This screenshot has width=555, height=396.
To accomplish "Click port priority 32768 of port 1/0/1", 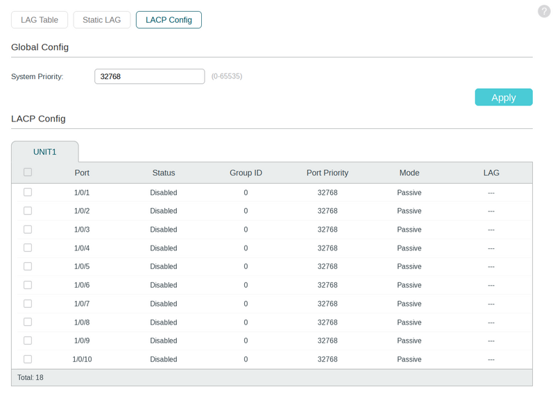I will [327, 193].
